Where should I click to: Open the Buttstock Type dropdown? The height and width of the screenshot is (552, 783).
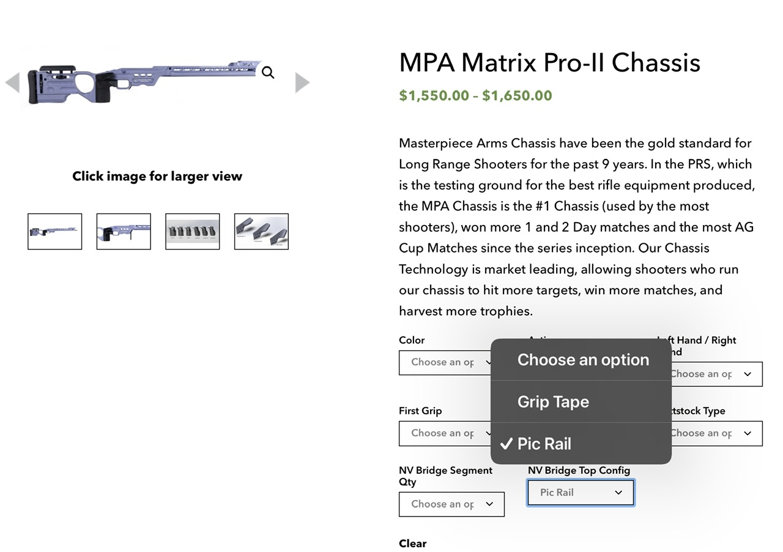[x=716, y=433]
